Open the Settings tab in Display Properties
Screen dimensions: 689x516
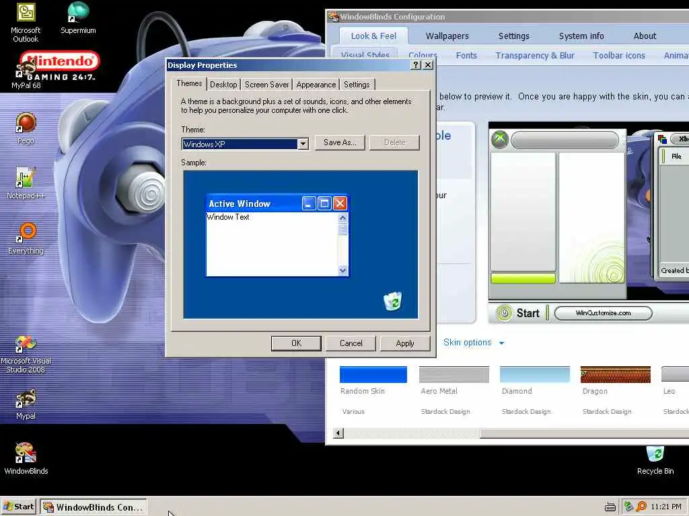click(x=357, y=84)
